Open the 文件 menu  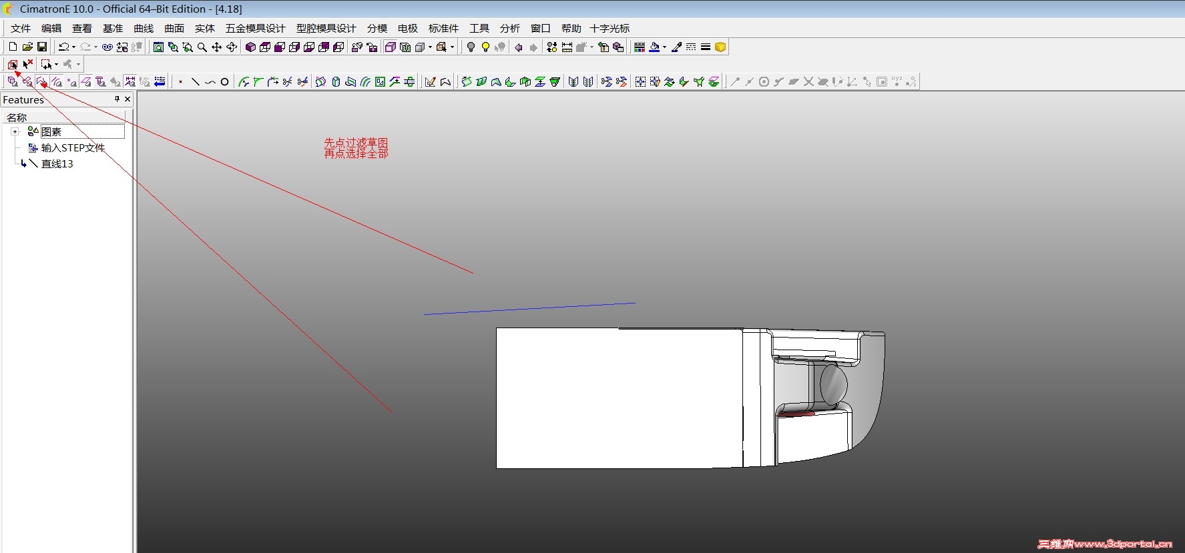21,28
